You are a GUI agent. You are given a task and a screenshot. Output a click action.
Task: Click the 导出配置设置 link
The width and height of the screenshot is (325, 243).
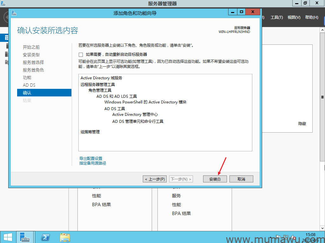[x=90, y=158]
